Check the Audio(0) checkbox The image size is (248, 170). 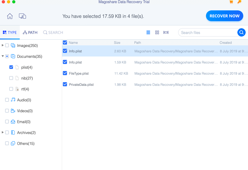(7, 100)
